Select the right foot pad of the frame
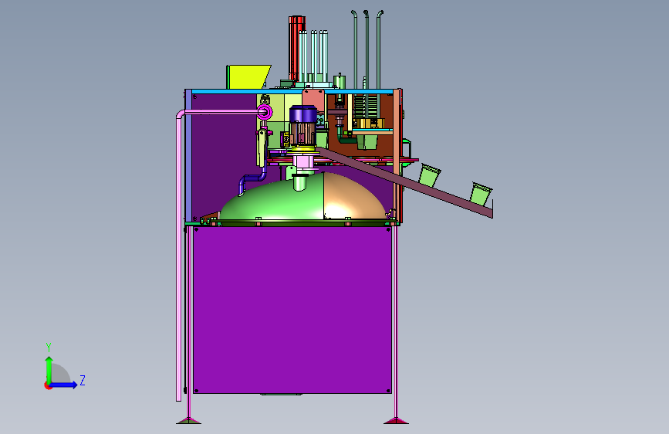Image resolution: width=669 pixels, height=434 pixels. click(x=396, y=421)
